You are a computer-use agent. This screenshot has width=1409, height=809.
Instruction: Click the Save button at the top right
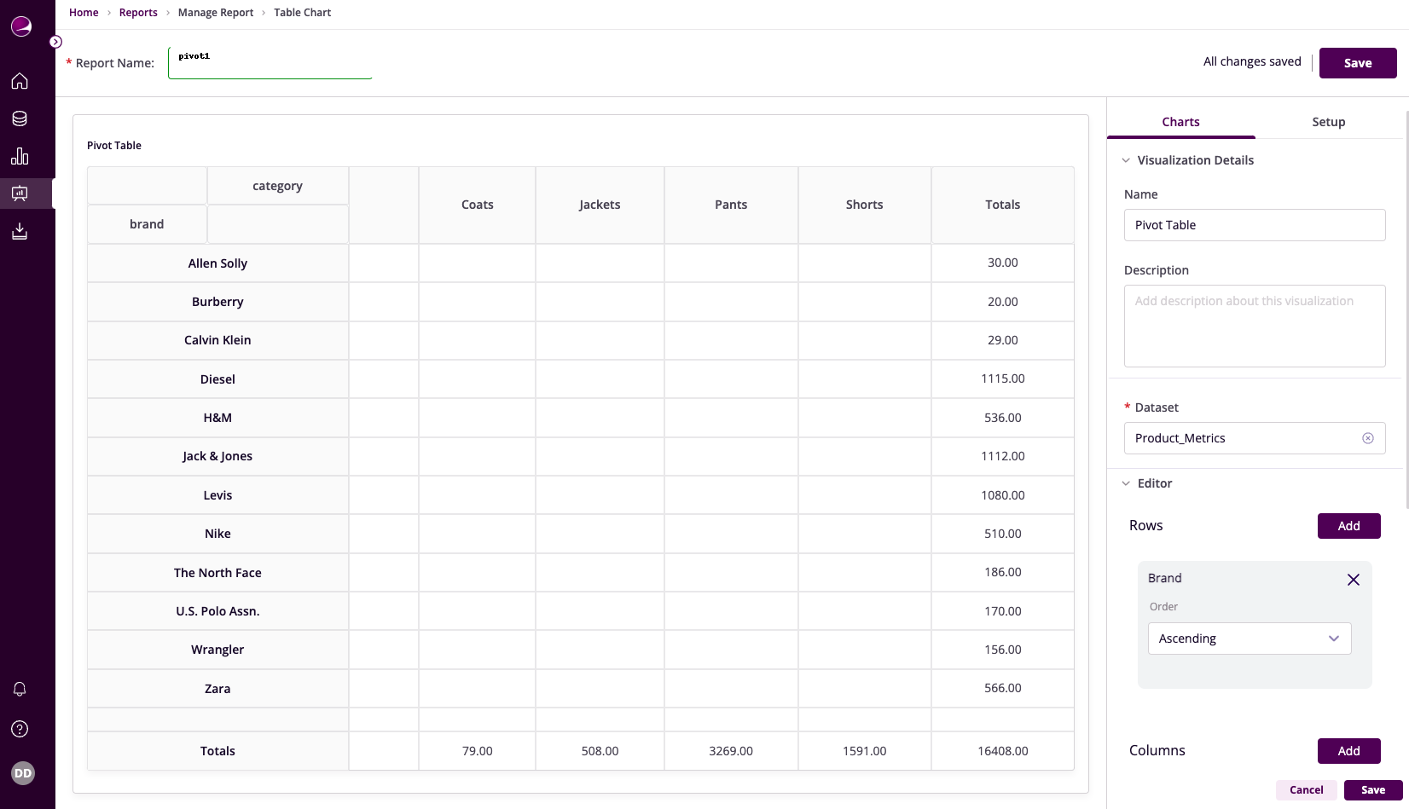tap(1358, 62)
